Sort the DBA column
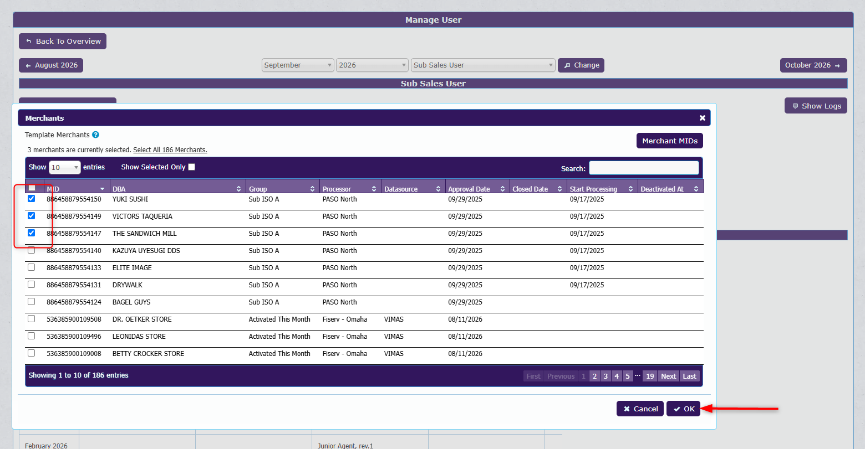Image resolution: width=865 pixels, height=449 pixels. 238,189
